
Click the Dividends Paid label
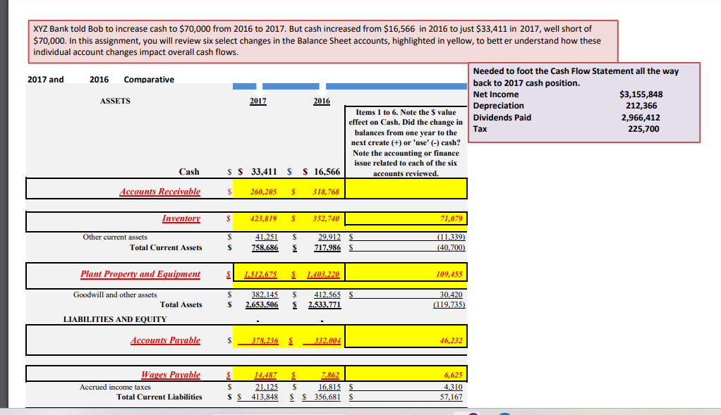pyautogui.click(x=502, y=118)
